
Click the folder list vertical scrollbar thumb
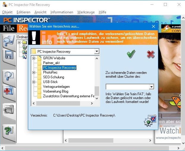click(97, 91)
